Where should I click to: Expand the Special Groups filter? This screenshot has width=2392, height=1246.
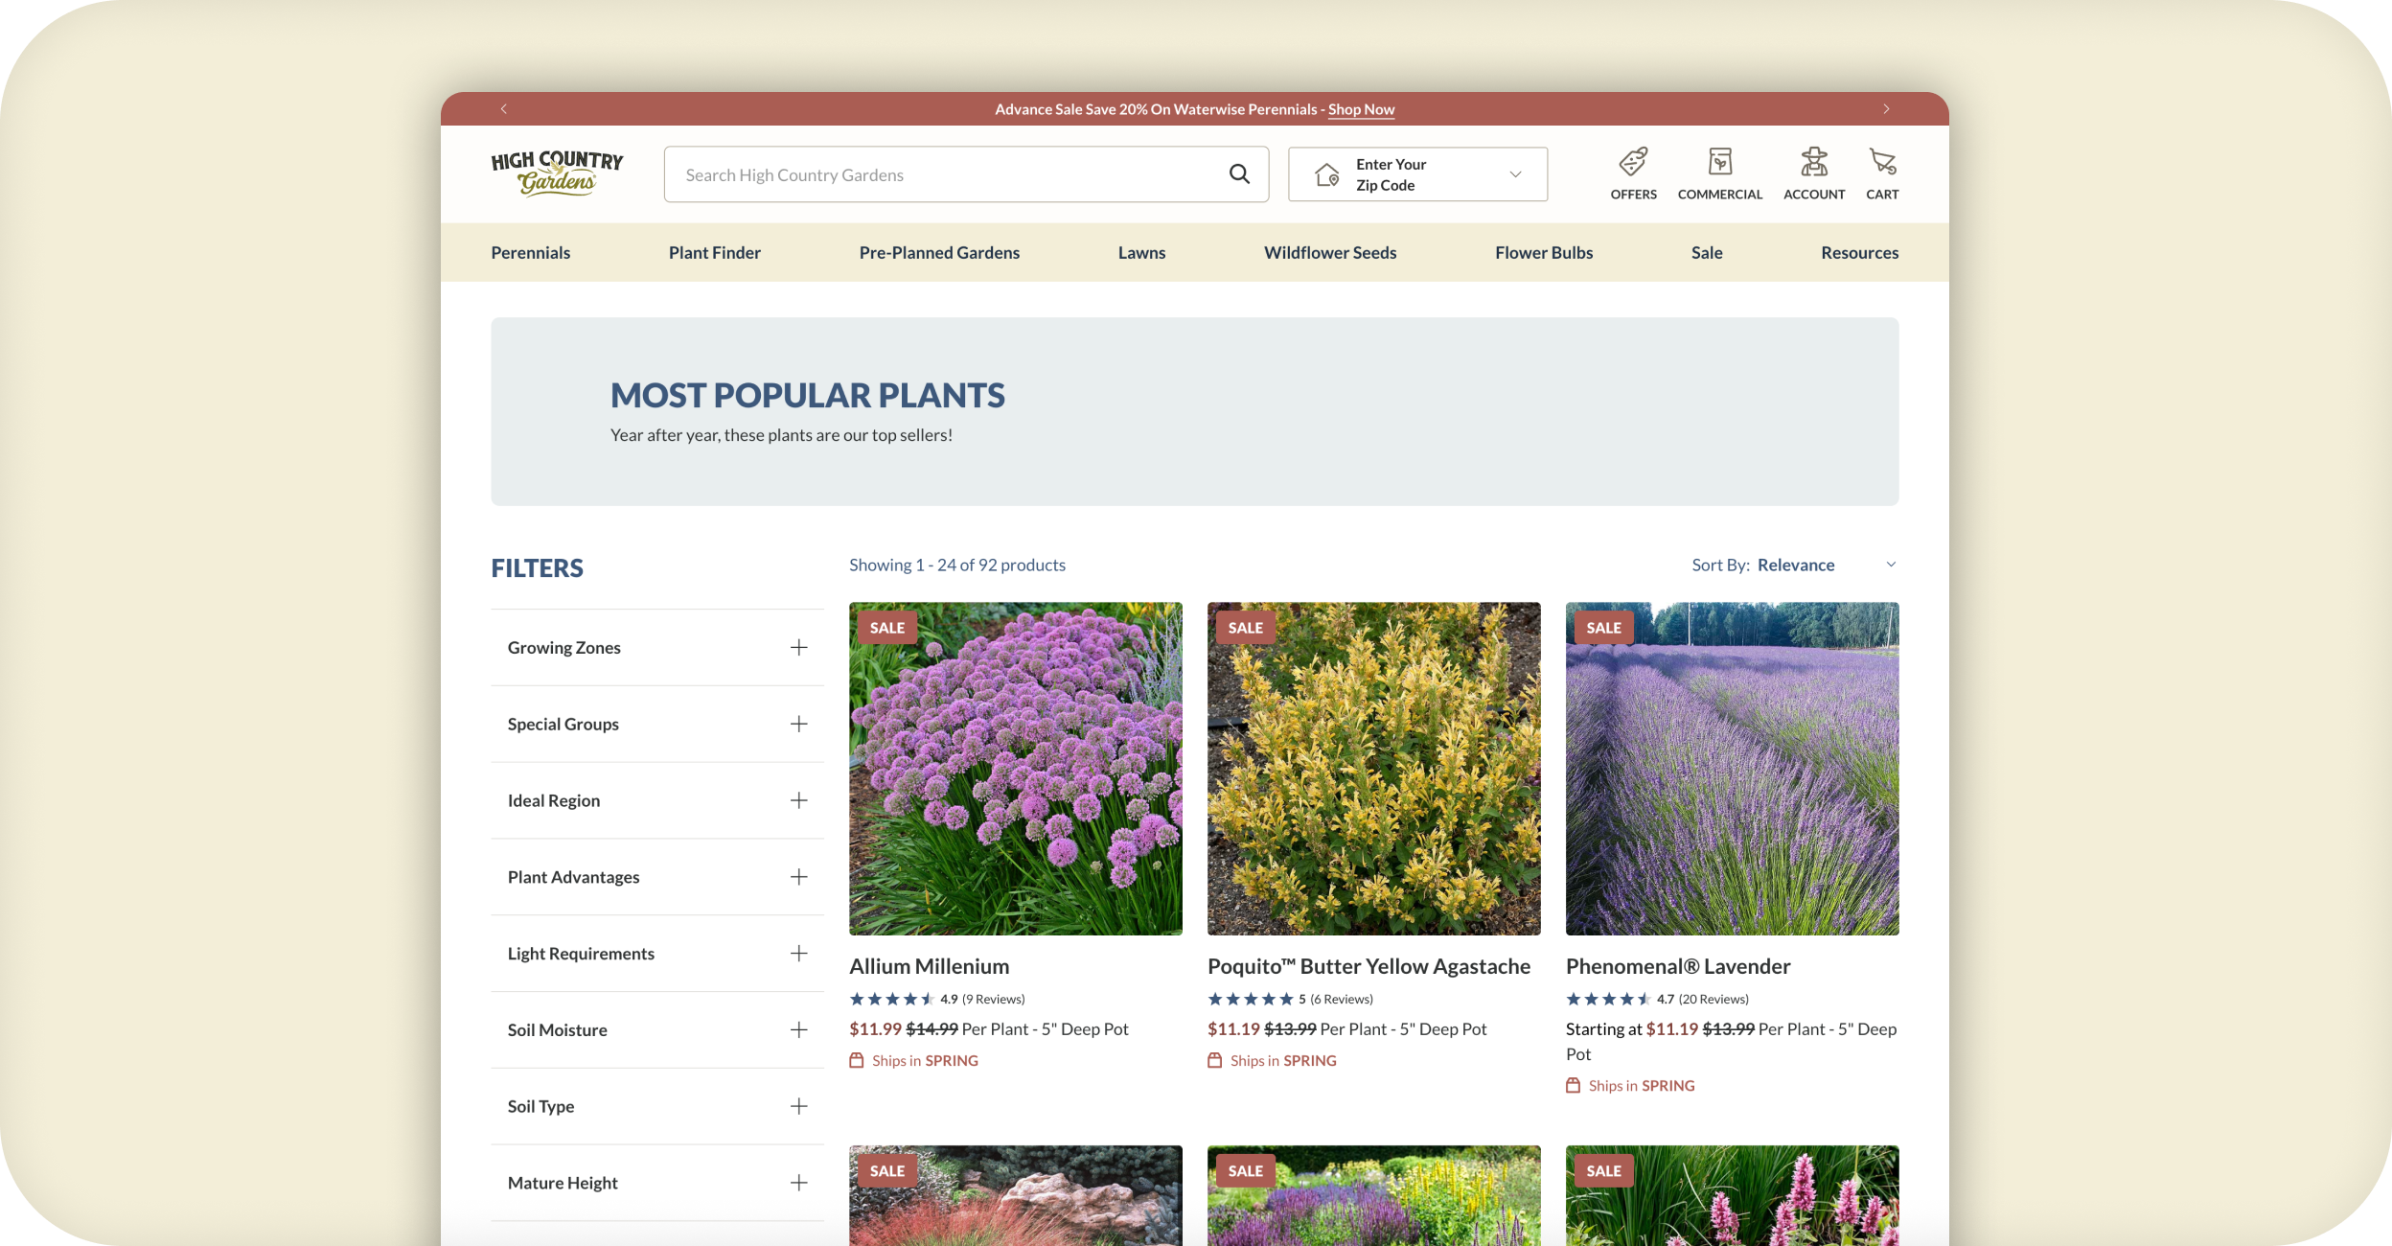coord(798,725)
